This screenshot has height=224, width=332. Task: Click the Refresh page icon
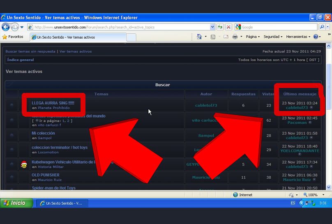pyautogui.click(x=220, y=27)
